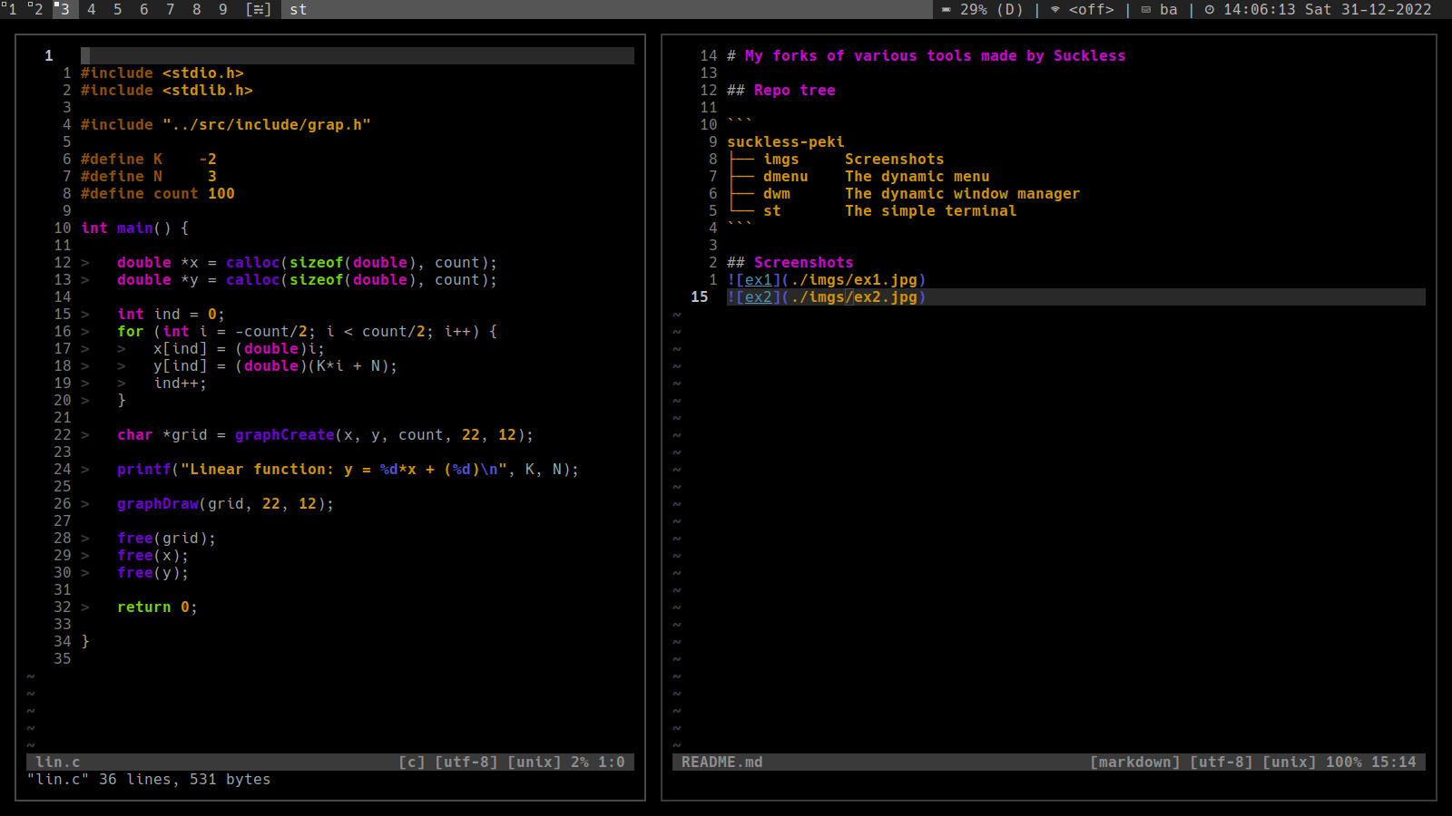The image size is (1452, 816).
Task: Click the '[markdown]' filetype indicator
Action: click(1135, 763)
